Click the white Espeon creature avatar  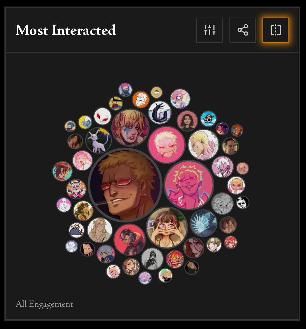coord(99,140)
